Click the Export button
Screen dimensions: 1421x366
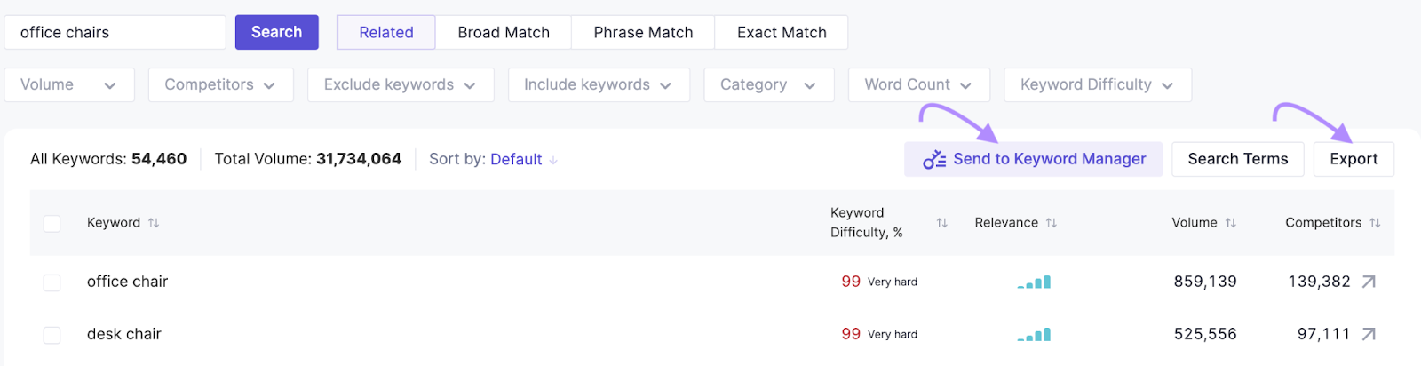point(1354,159)
